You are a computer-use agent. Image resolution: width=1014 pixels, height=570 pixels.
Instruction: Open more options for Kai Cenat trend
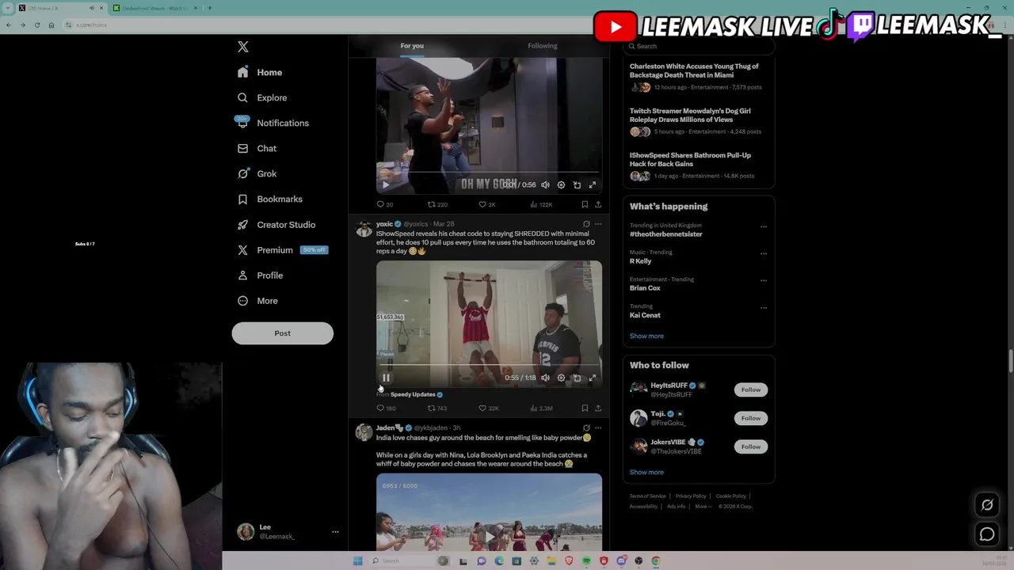click(x=764, y=307)
